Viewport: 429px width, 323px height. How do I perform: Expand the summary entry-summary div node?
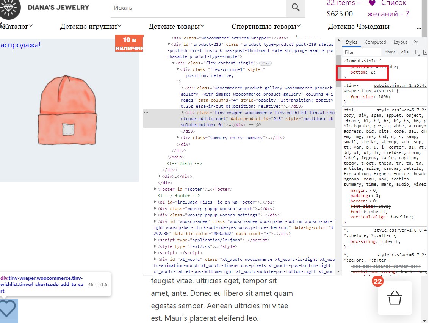(178, 137)
